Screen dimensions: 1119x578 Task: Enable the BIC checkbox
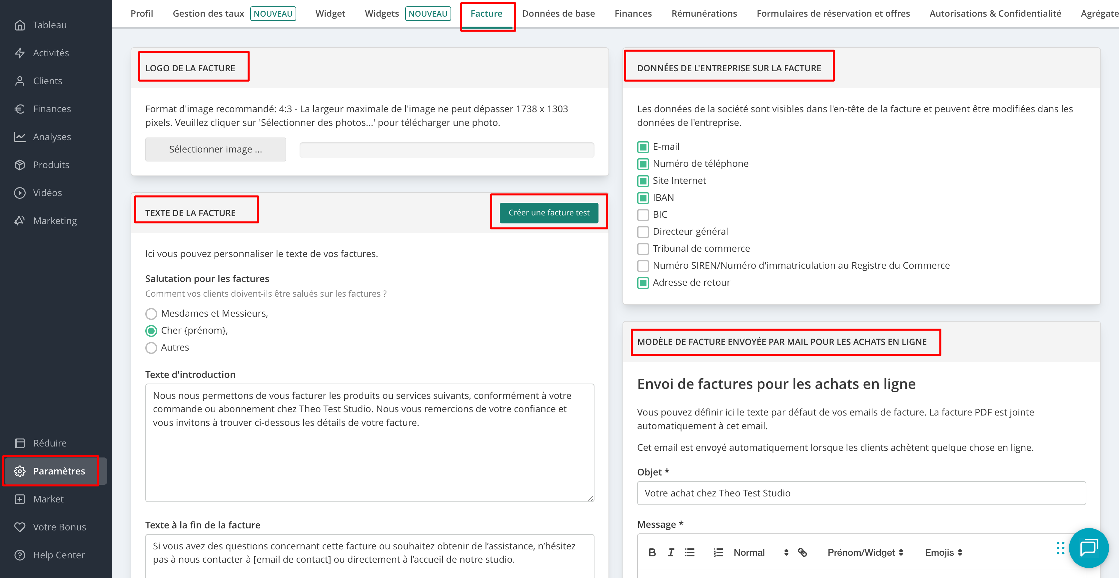643,215
